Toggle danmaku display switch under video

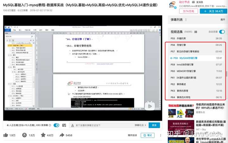56,125
